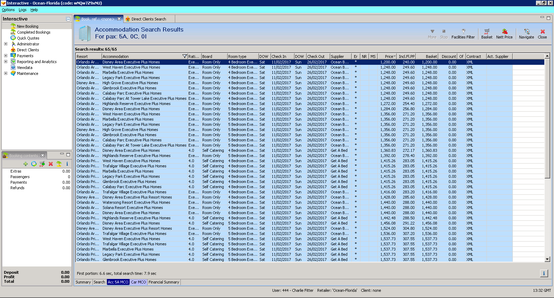Expand the Administrator tree node
Screen dimensions: 554x298
tap(6, 44)
